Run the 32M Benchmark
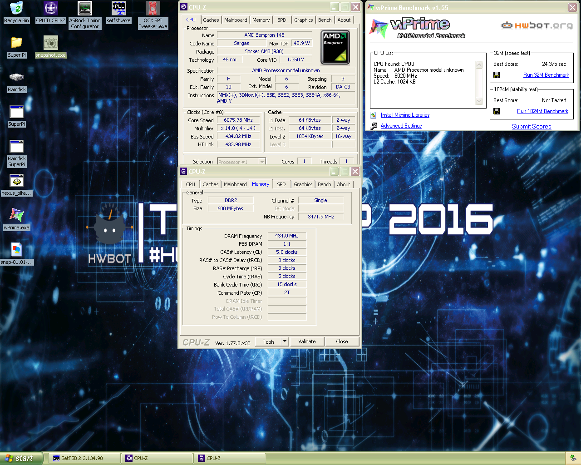Image resolution: width=581 pixels, height=465 pixels. pos(546,75)
